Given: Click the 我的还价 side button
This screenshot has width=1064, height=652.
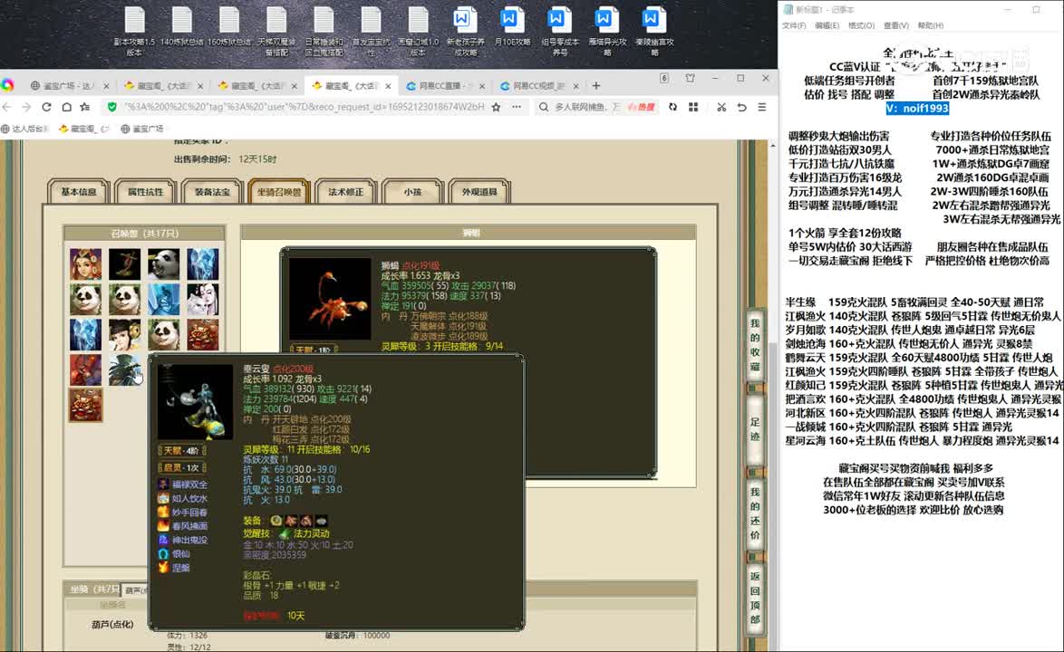Looking at the screenshot, I should click(755, 513).
